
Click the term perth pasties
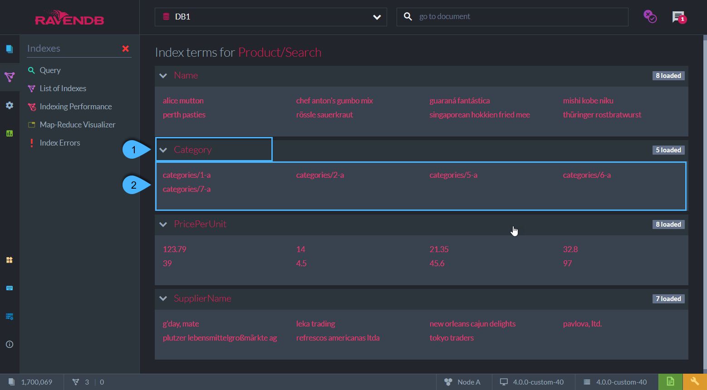184,115
